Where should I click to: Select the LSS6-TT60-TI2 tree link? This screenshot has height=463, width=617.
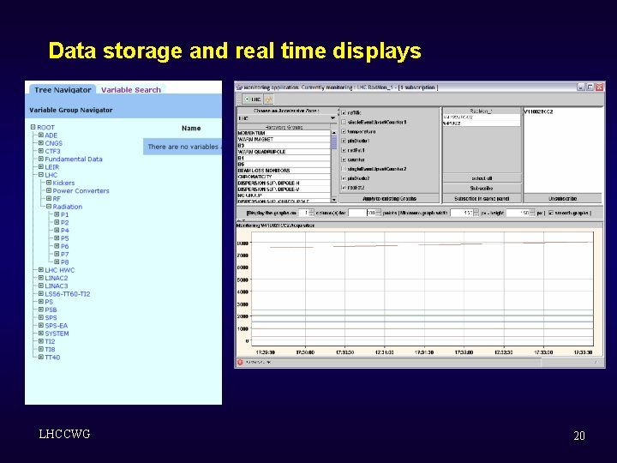click(x=68, y=294)
